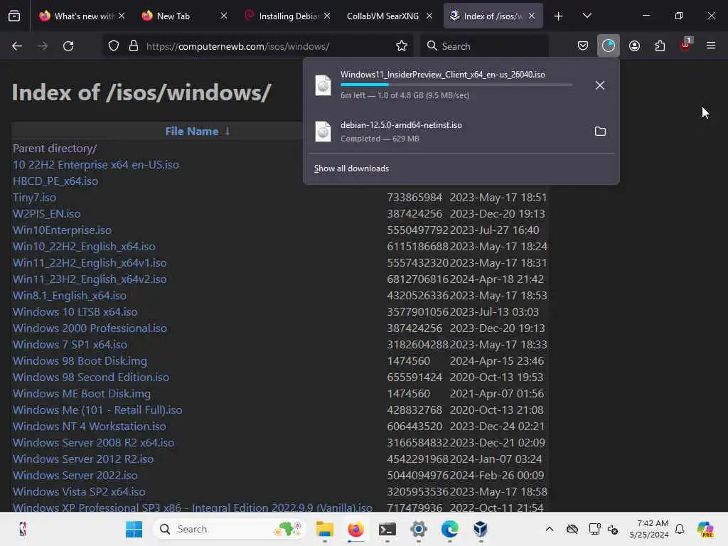Expand hidden system tray icons
The image size is (728, 546).
[x=550, y=529]
